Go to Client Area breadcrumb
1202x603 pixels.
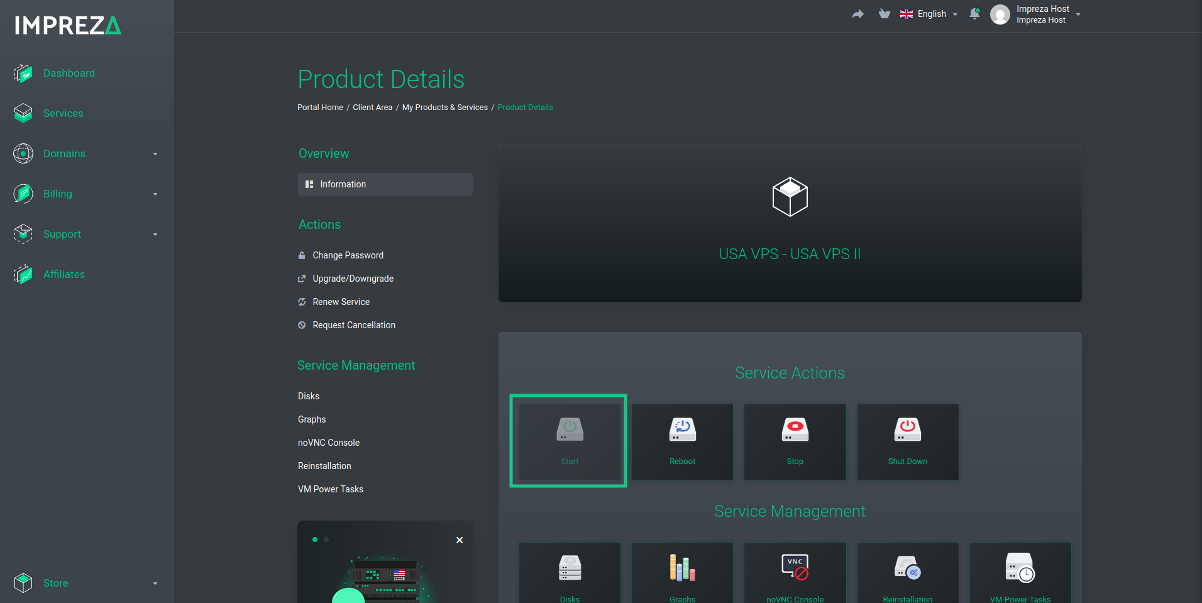[x=372, y=108]
